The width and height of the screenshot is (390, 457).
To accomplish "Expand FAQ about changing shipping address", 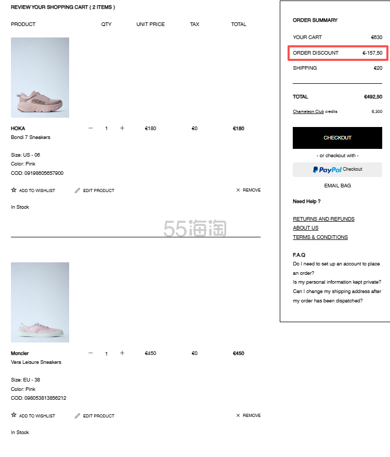I will pyautogui.click(x=337, y=296).
